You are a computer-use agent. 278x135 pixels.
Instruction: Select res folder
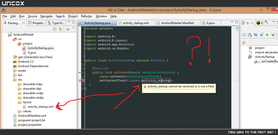pyautogui.click(x=20, y=80)
